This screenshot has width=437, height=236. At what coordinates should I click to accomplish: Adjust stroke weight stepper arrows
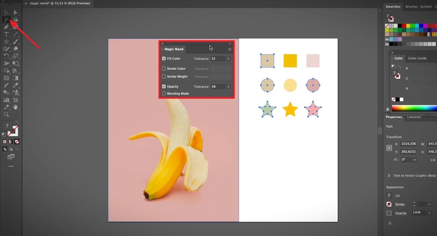[414, 204]
